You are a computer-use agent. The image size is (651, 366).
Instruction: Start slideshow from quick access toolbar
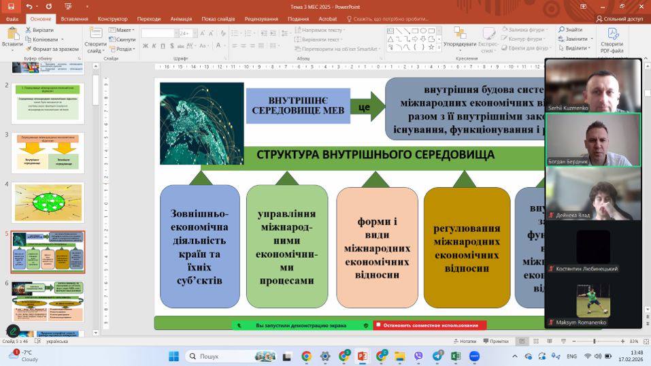pyautogui.click(x=69, y=6)
